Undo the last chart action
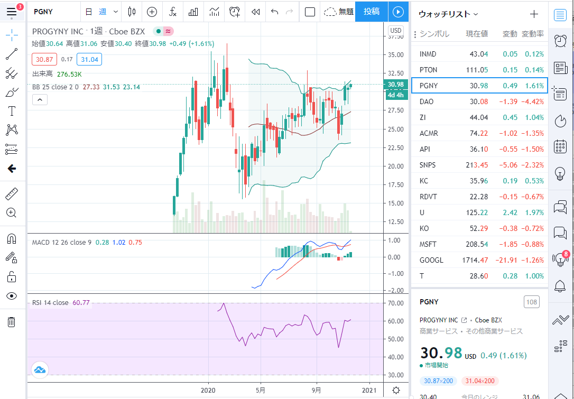 click(x=274, y=12)
